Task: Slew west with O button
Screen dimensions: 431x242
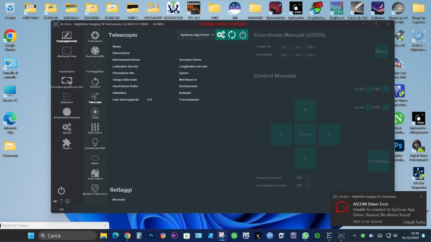Action: (281, 134)
